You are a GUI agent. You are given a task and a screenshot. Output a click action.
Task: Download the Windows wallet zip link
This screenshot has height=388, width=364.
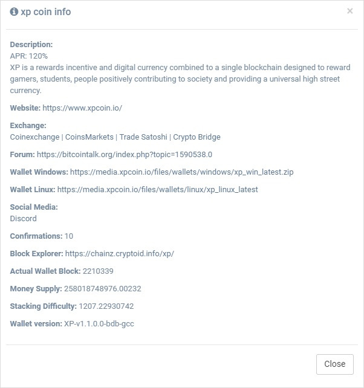[182, 172]
